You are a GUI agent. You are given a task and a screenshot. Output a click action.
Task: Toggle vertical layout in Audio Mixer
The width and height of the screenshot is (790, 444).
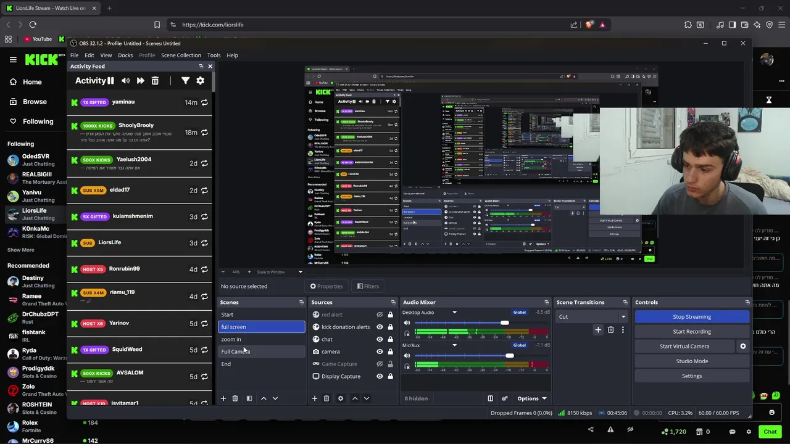pyautogui.click(x=491, y=398)
